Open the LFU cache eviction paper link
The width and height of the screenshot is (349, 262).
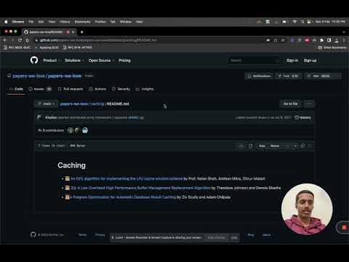(x=127, y=178)
